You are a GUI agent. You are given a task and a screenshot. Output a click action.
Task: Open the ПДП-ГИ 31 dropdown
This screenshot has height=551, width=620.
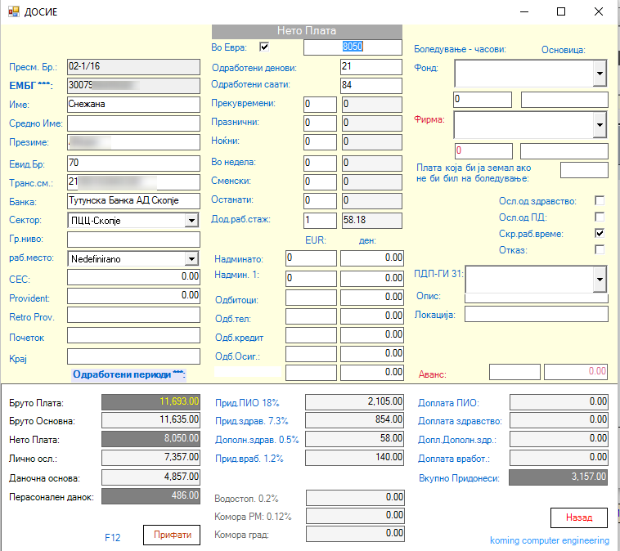600,280
